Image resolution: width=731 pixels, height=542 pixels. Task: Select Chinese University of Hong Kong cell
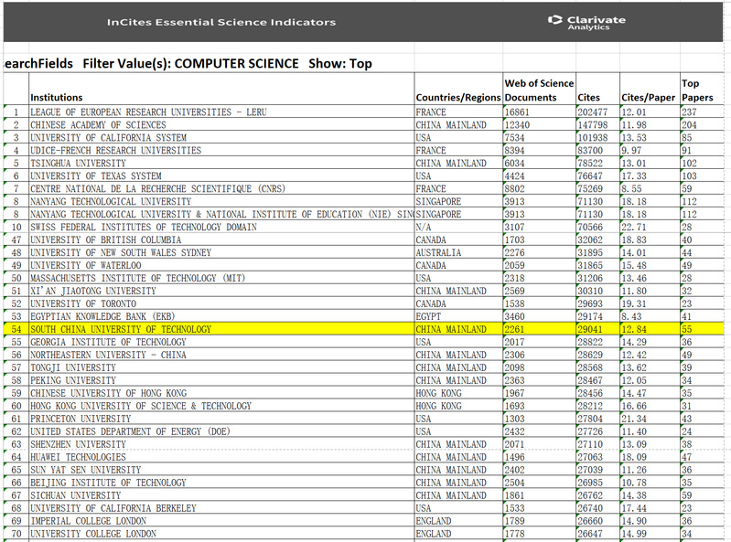pos(221,393)
